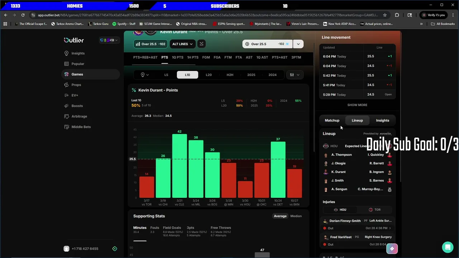Open the sportsbooks +12 selector
Image resolution: width=459 pixels, height=258 pixels.
point(109,40)
